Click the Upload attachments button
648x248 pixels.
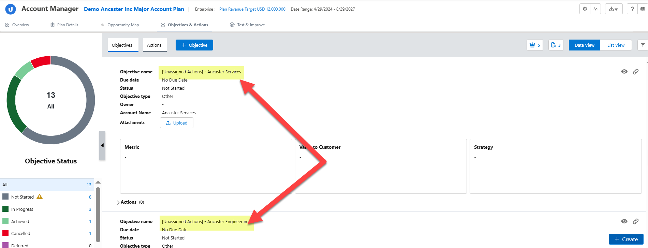[177, 123]
